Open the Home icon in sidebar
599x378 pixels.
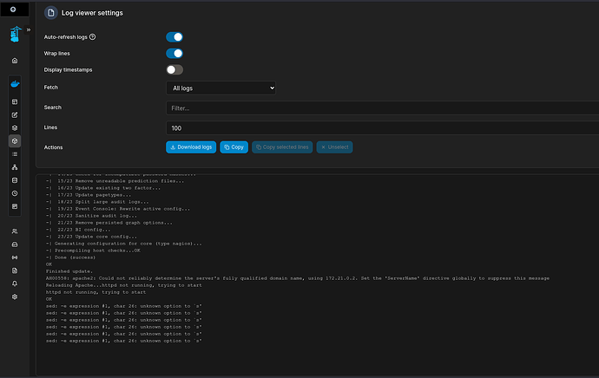[14, 61]
